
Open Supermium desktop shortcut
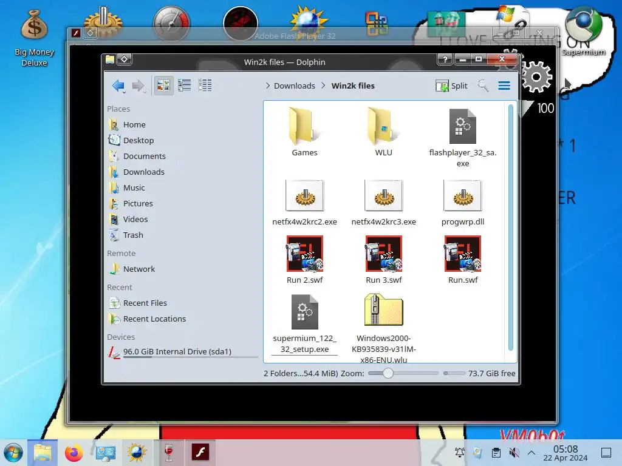point(584,33)
